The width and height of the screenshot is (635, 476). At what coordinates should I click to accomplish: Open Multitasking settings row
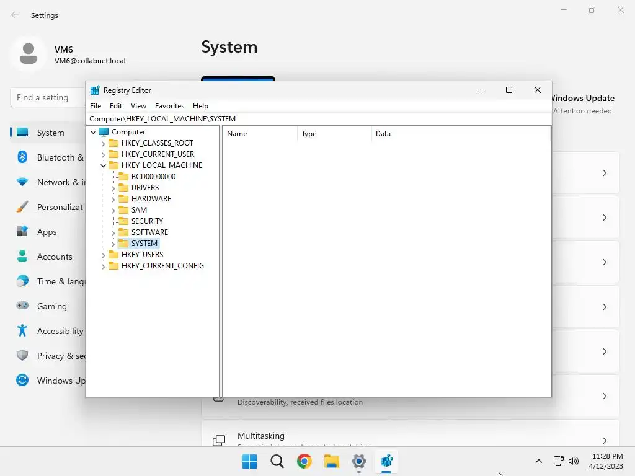point(411,434)
